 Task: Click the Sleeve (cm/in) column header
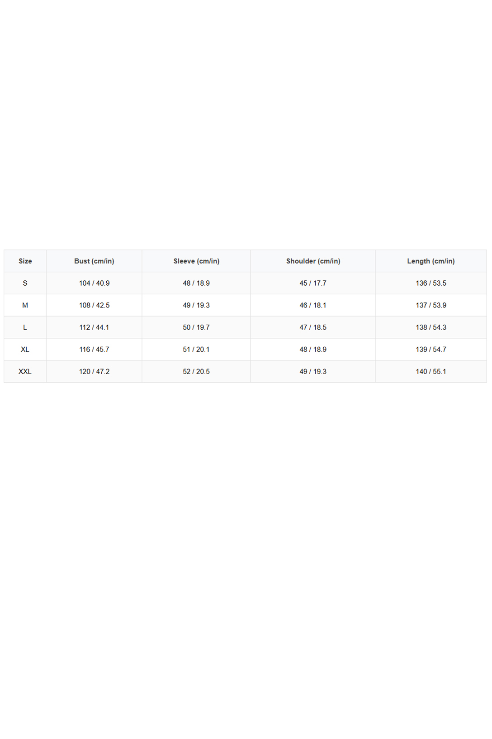(196, 261)
